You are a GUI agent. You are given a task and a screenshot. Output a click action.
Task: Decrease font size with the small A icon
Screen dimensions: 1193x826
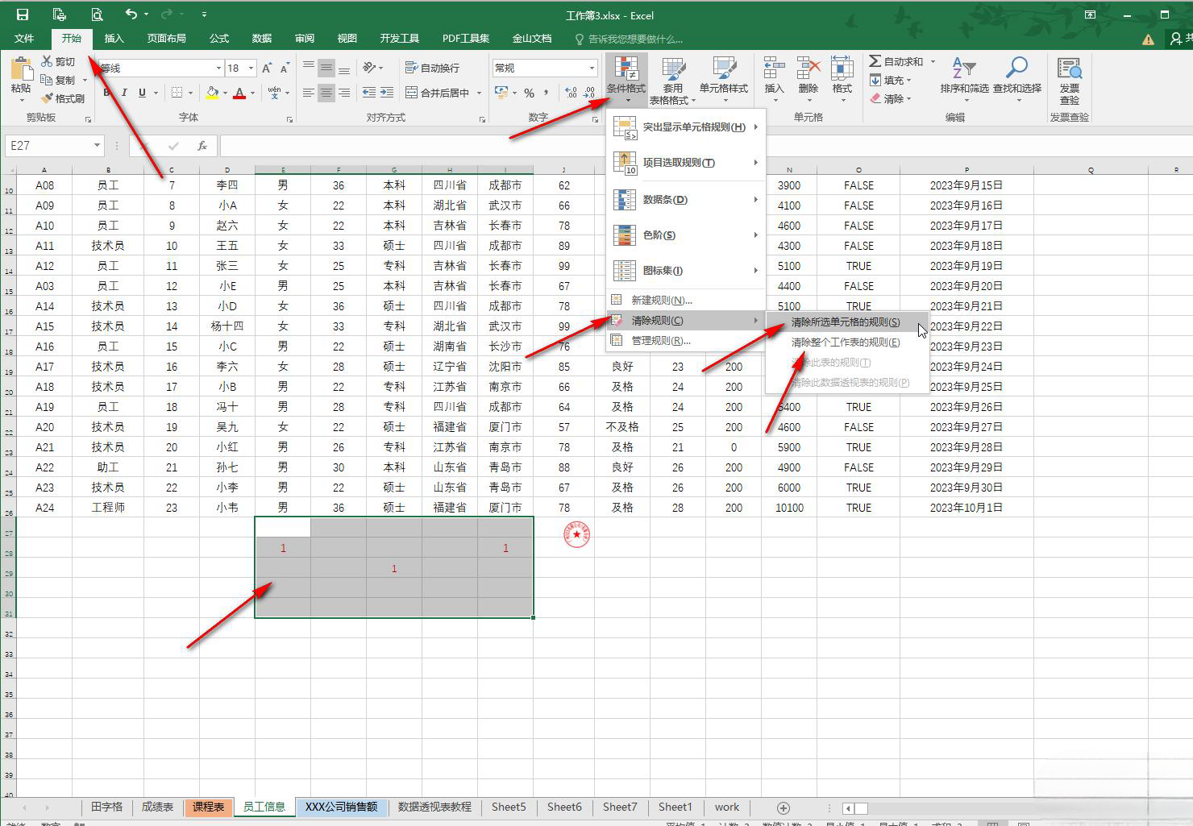click(285, 68)
